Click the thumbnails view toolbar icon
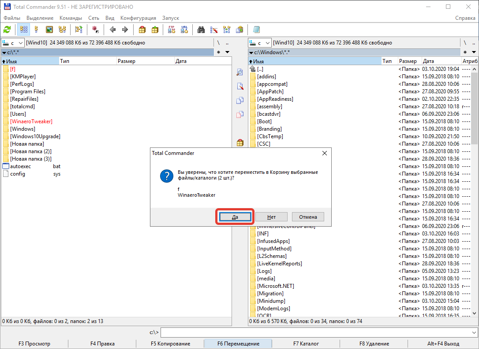The width and height of the screenshot is (479, 349). pyautogui.click(x=49, y=29)
